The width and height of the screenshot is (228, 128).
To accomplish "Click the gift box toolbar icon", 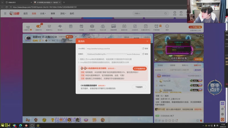I will [71, 26].
